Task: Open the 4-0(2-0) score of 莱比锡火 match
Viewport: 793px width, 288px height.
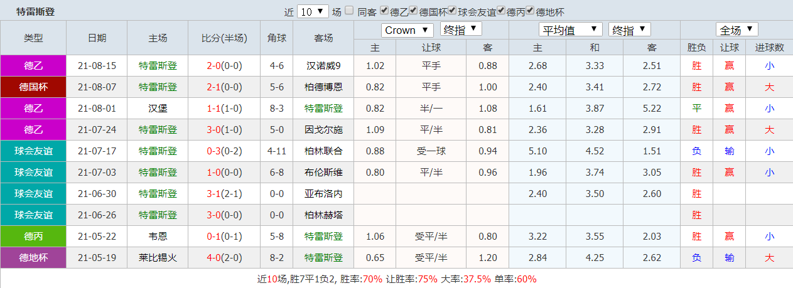Action: click(x=225, y=257)
